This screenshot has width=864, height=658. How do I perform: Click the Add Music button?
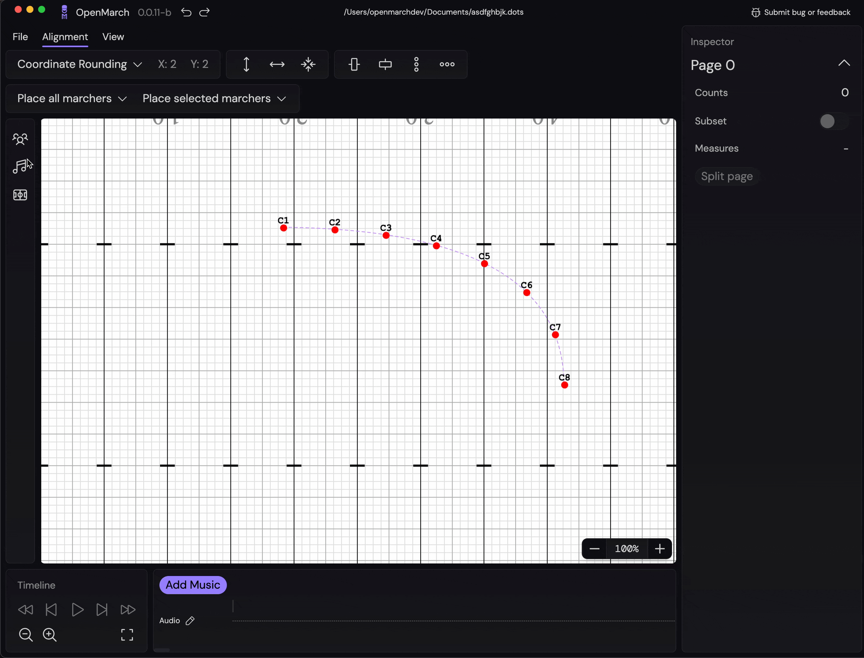point(193,585)
